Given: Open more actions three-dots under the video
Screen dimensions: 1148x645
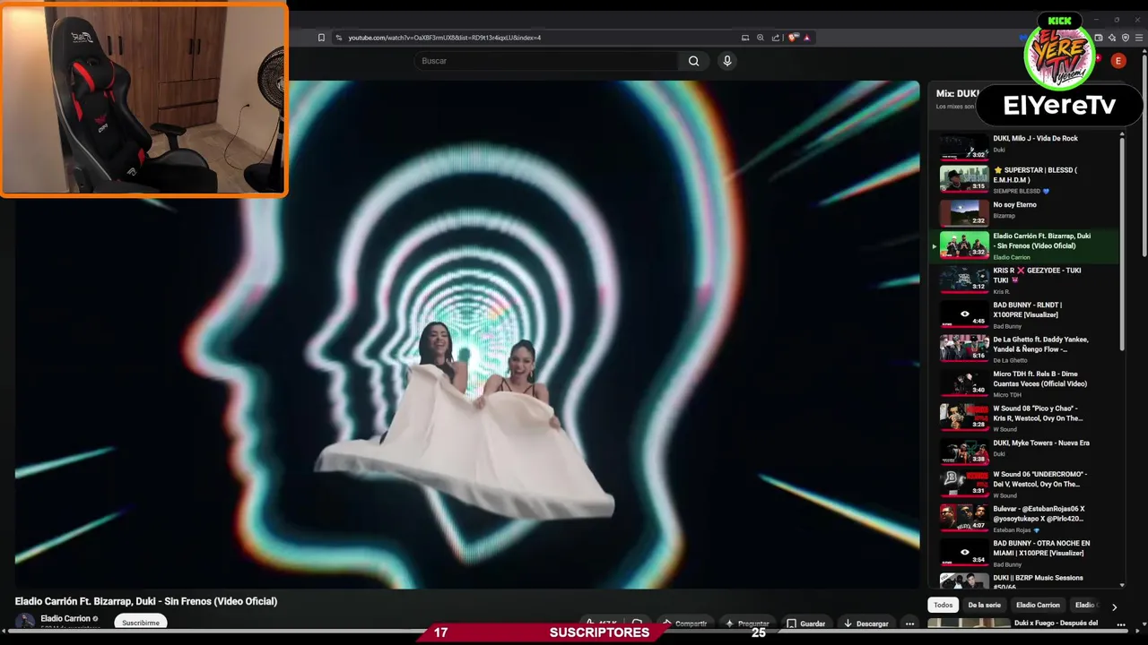Looking at the screenshot, I should [x=909, y=623].
